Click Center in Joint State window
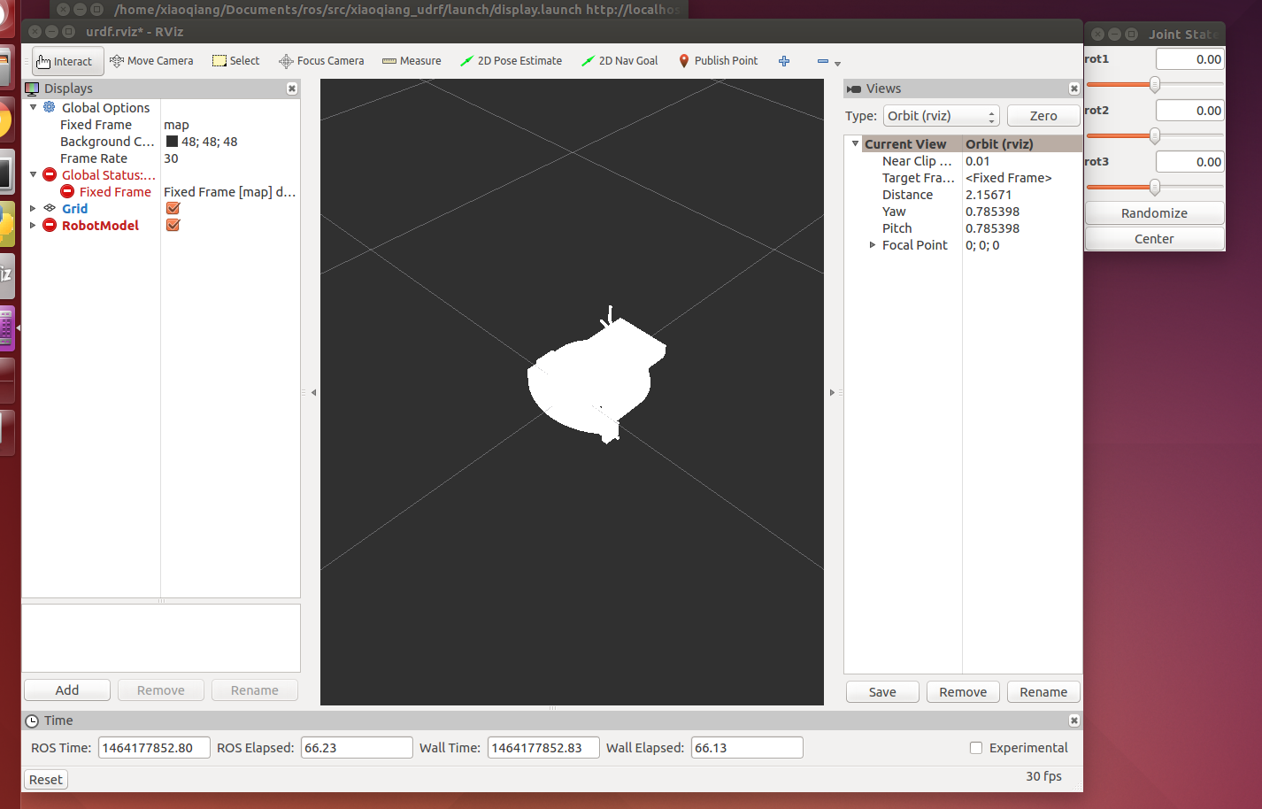The image size is (1262, 809). [1154, 239]
